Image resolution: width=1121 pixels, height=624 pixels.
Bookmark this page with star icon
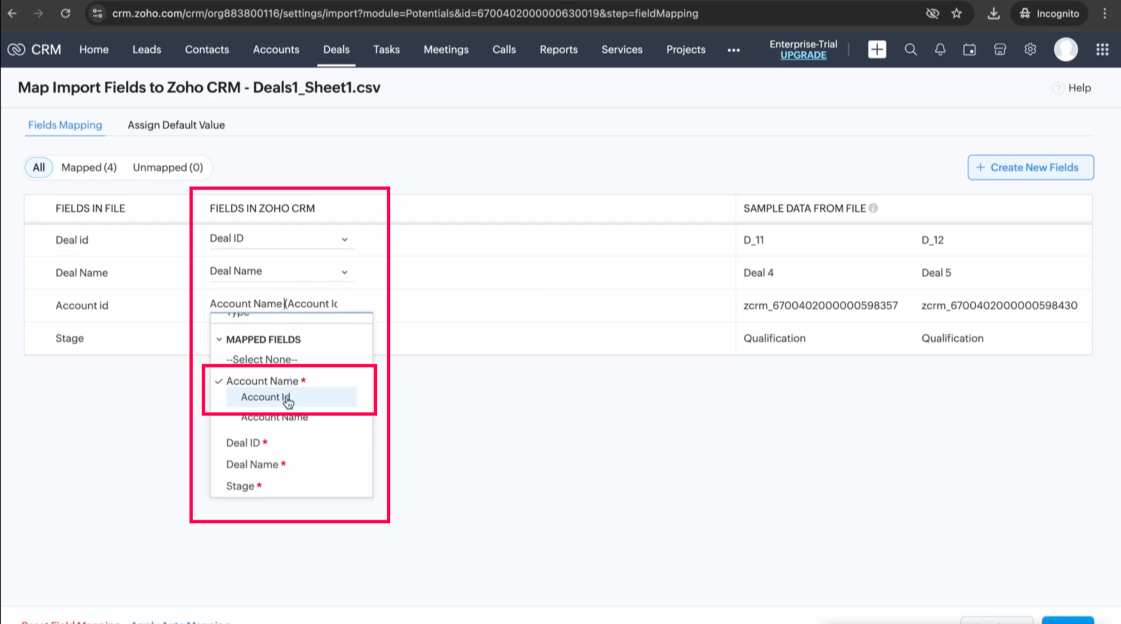click(x=957, y=13)
